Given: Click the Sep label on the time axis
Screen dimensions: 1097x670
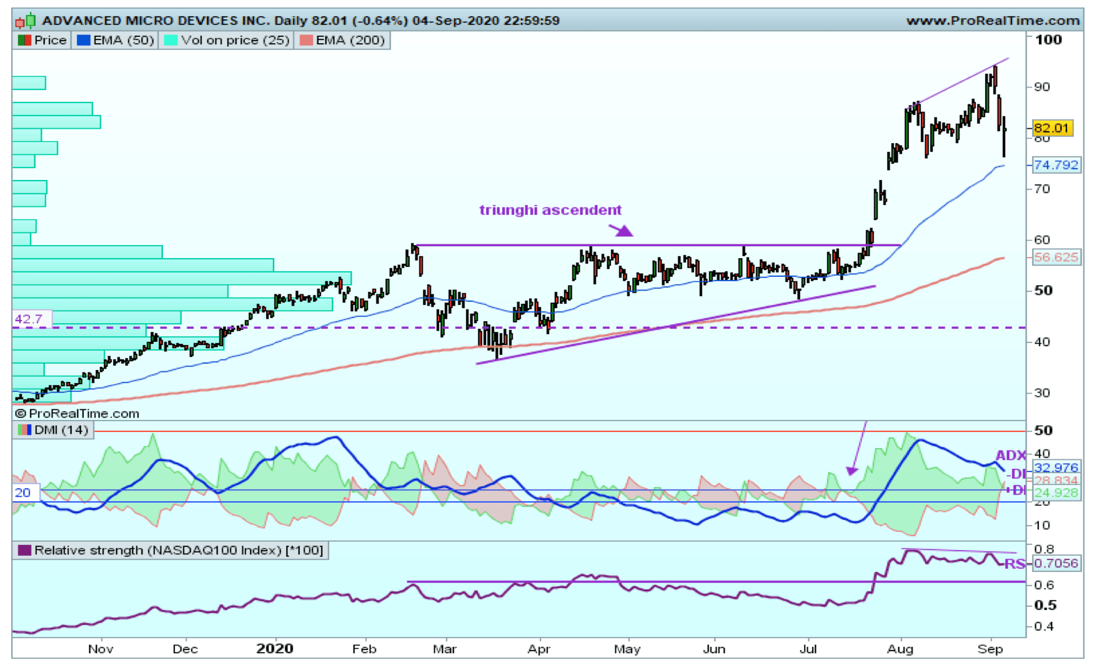Looking at the screenshot, I should pos(990,649).
